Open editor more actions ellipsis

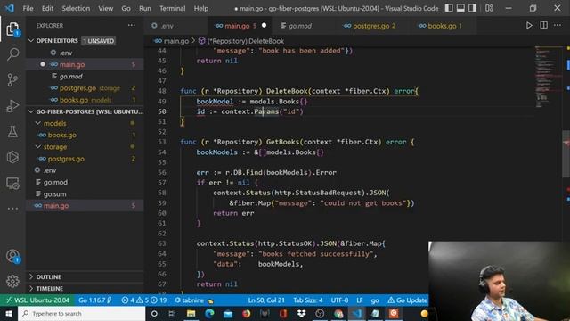click(558, 25)
